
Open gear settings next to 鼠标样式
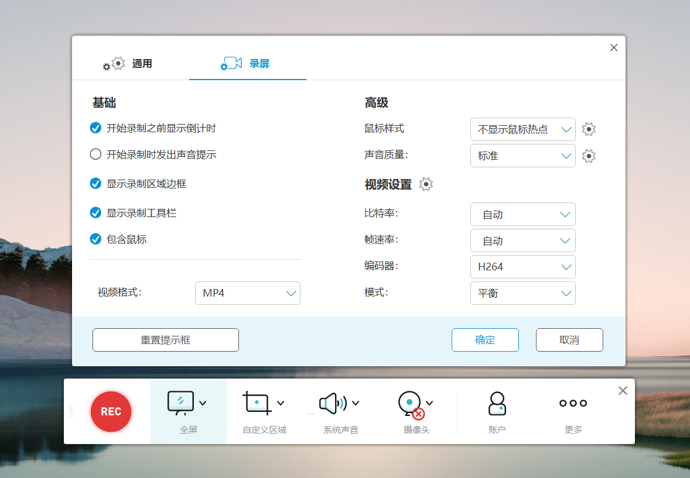pyautogui.click(x=589, y=129)
